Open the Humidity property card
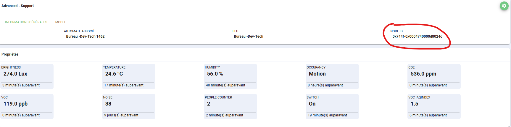 pos(230,76)
